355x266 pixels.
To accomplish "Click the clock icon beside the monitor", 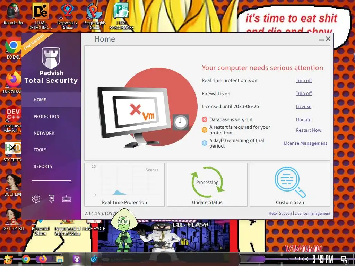I will click(x=180, y=122).
